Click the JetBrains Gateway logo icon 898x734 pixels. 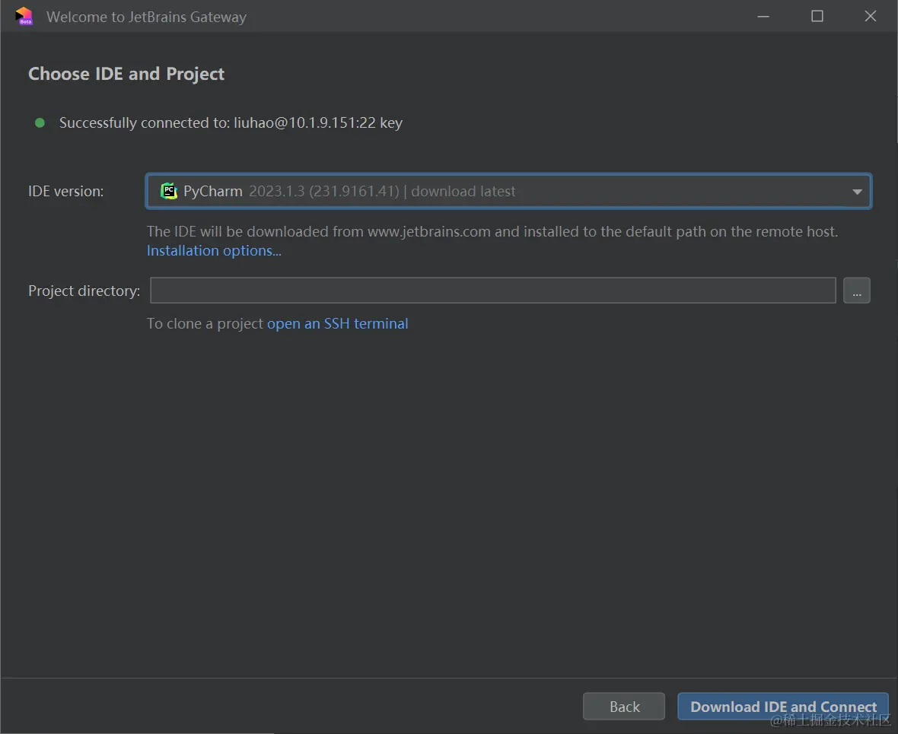(24, 16)
